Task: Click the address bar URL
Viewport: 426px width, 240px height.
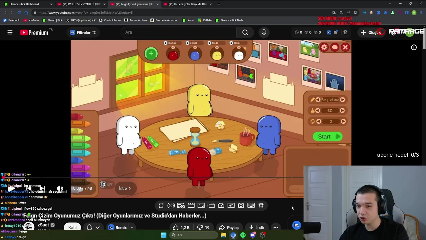Action: tap(86, 13)
